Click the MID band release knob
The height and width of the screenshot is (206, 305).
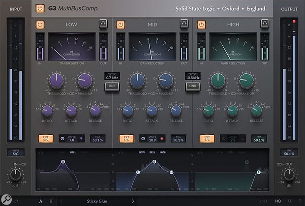pyautogui.click(x=176, y=111)
